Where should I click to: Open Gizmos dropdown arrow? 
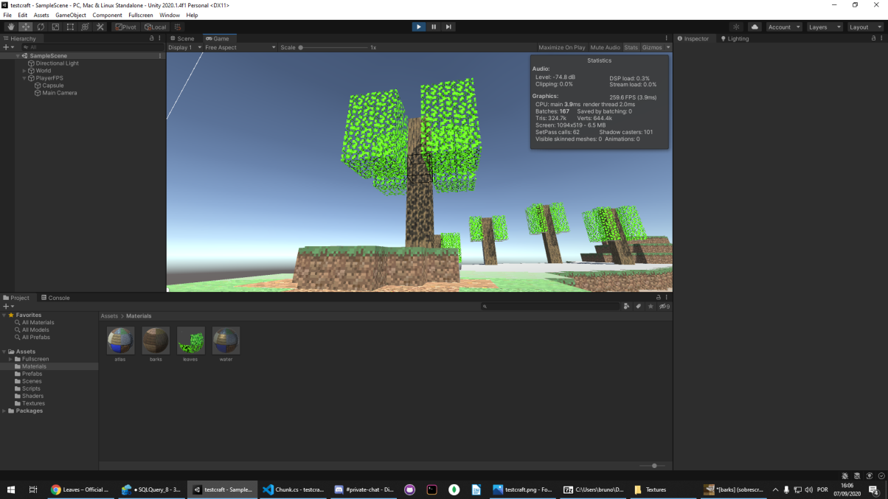[668, 47]
